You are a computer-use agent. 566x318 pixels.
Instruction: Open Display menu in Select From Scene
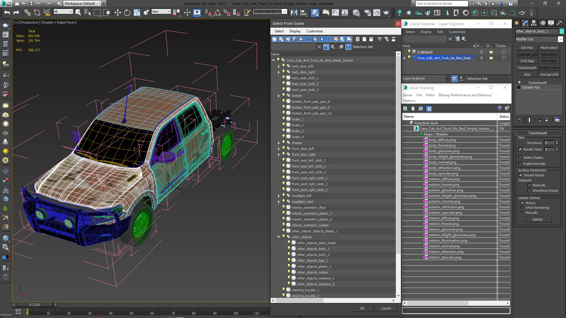(295, 31)
